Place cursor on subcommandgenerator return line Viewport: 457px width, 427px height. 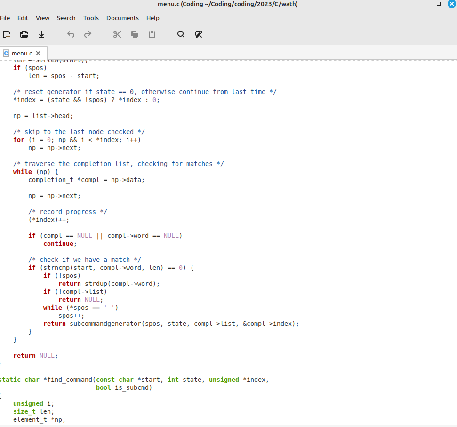(x=171, y=324)
